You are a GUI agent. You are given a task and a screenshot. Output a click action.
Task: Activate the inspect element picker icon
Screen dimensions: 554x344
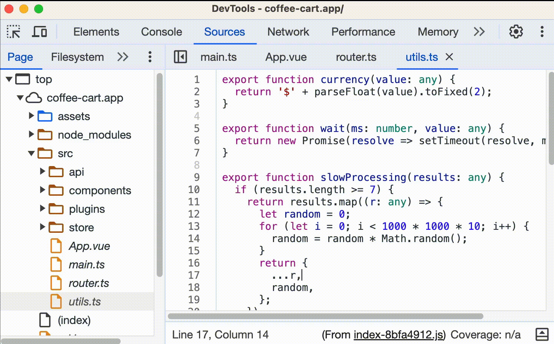(14, 32)
